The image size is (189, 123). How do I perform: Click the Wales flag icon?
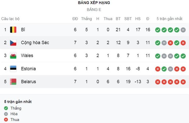pyautogui.click(x=13, y=56)
